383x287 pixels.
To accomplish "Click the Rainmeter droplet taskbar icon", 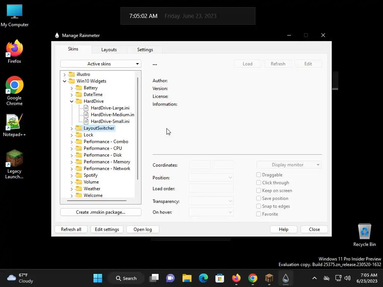I will pos(285,278).
